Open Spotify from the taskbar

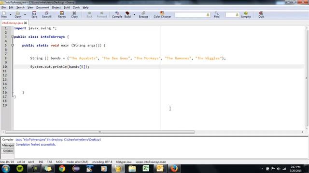(x=20, y=169)
